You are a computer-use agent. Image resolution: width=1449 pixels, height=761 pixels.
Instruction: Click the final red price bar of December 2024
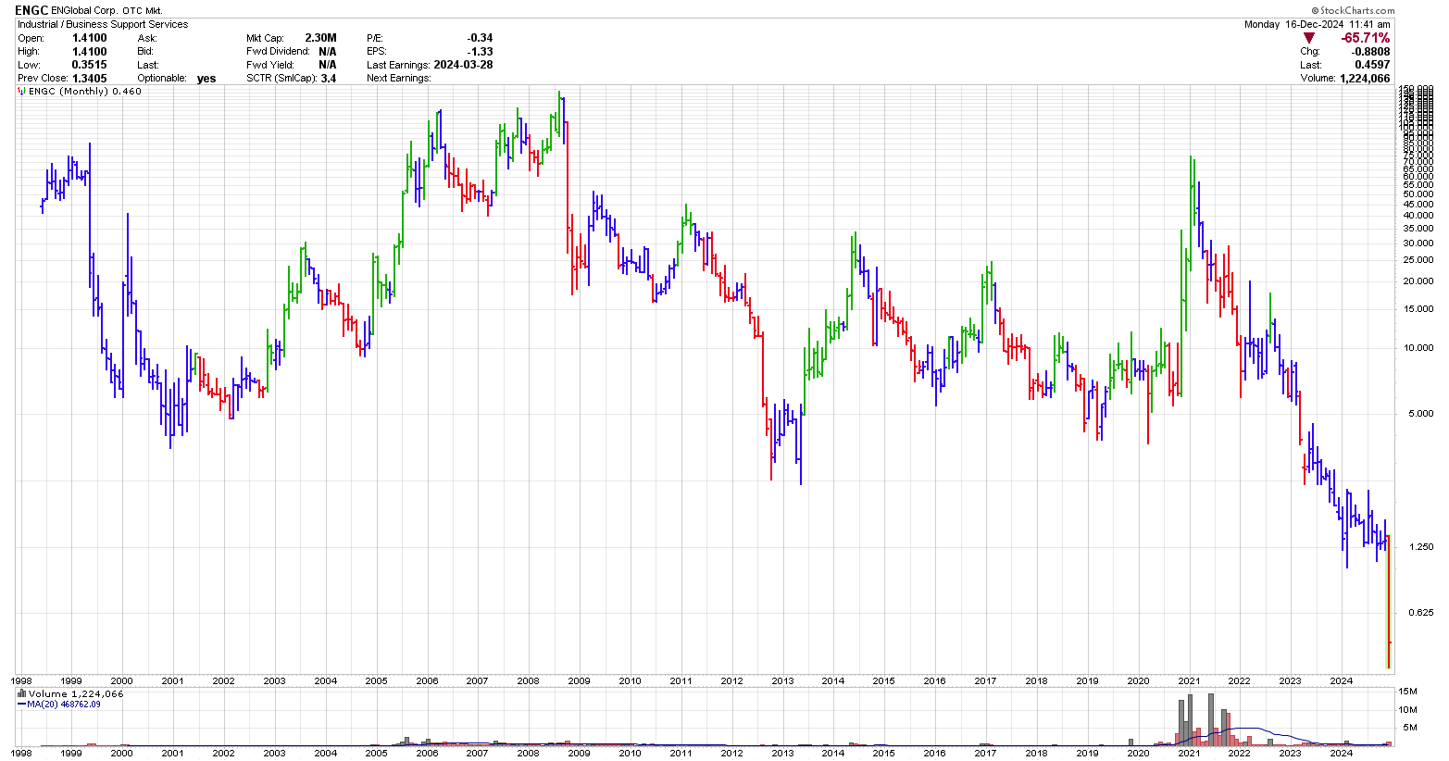(x=1389, y=602)
